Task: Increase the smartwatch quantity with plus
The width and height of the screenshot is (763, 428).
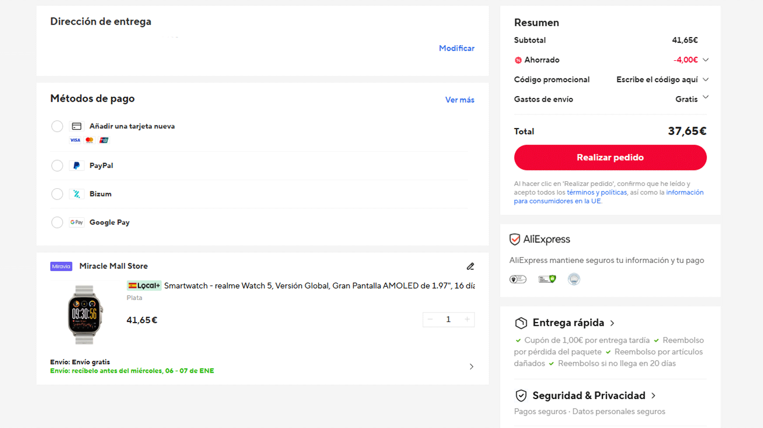Action: click(x=467, y=319)
